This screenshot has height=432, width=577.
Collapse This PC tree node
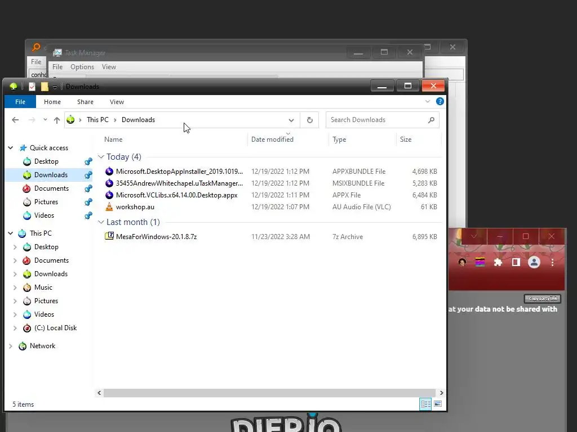click(x=11, y=233)
